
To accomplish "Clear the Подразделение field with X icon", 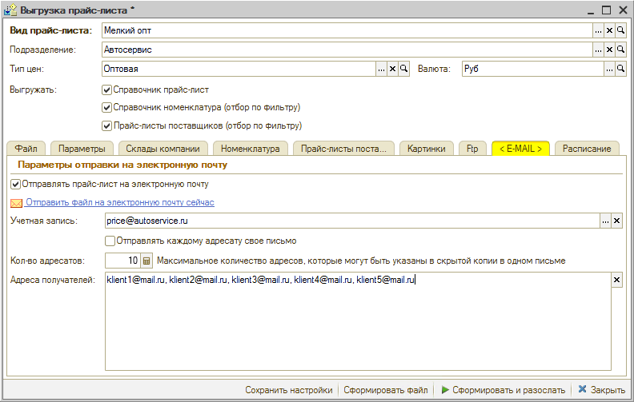I will [x=609, y=50].
